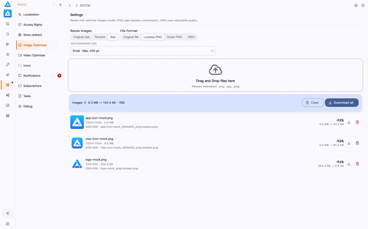Select the Size resize option
The image size is (368, 229).
tap(113, 37)
